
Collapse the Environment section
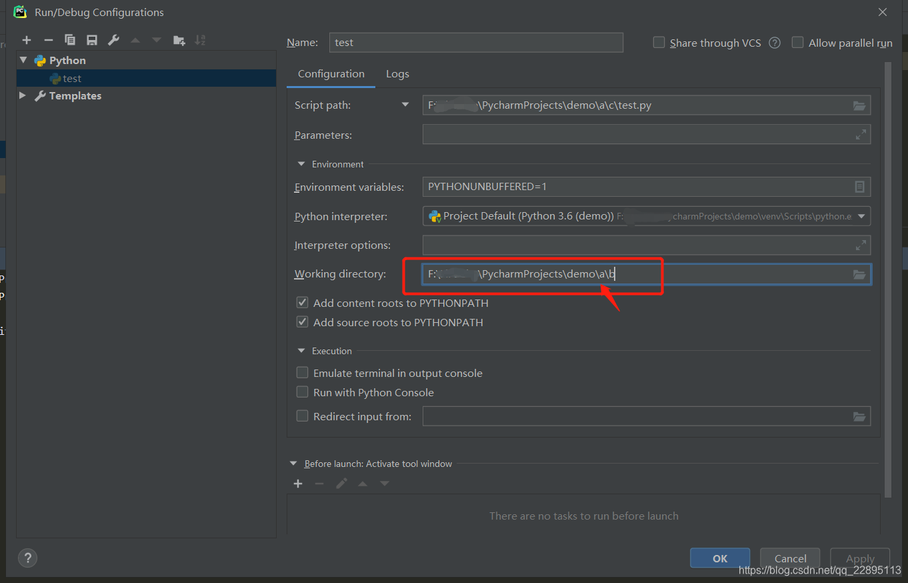tap(301, 164)
